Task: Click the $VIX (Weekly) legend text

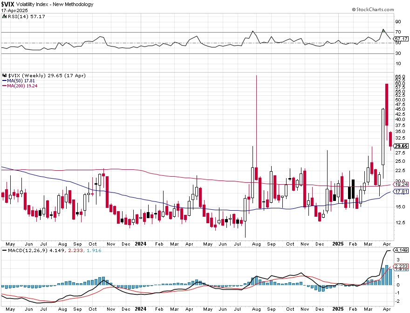Action: point(27,75)
